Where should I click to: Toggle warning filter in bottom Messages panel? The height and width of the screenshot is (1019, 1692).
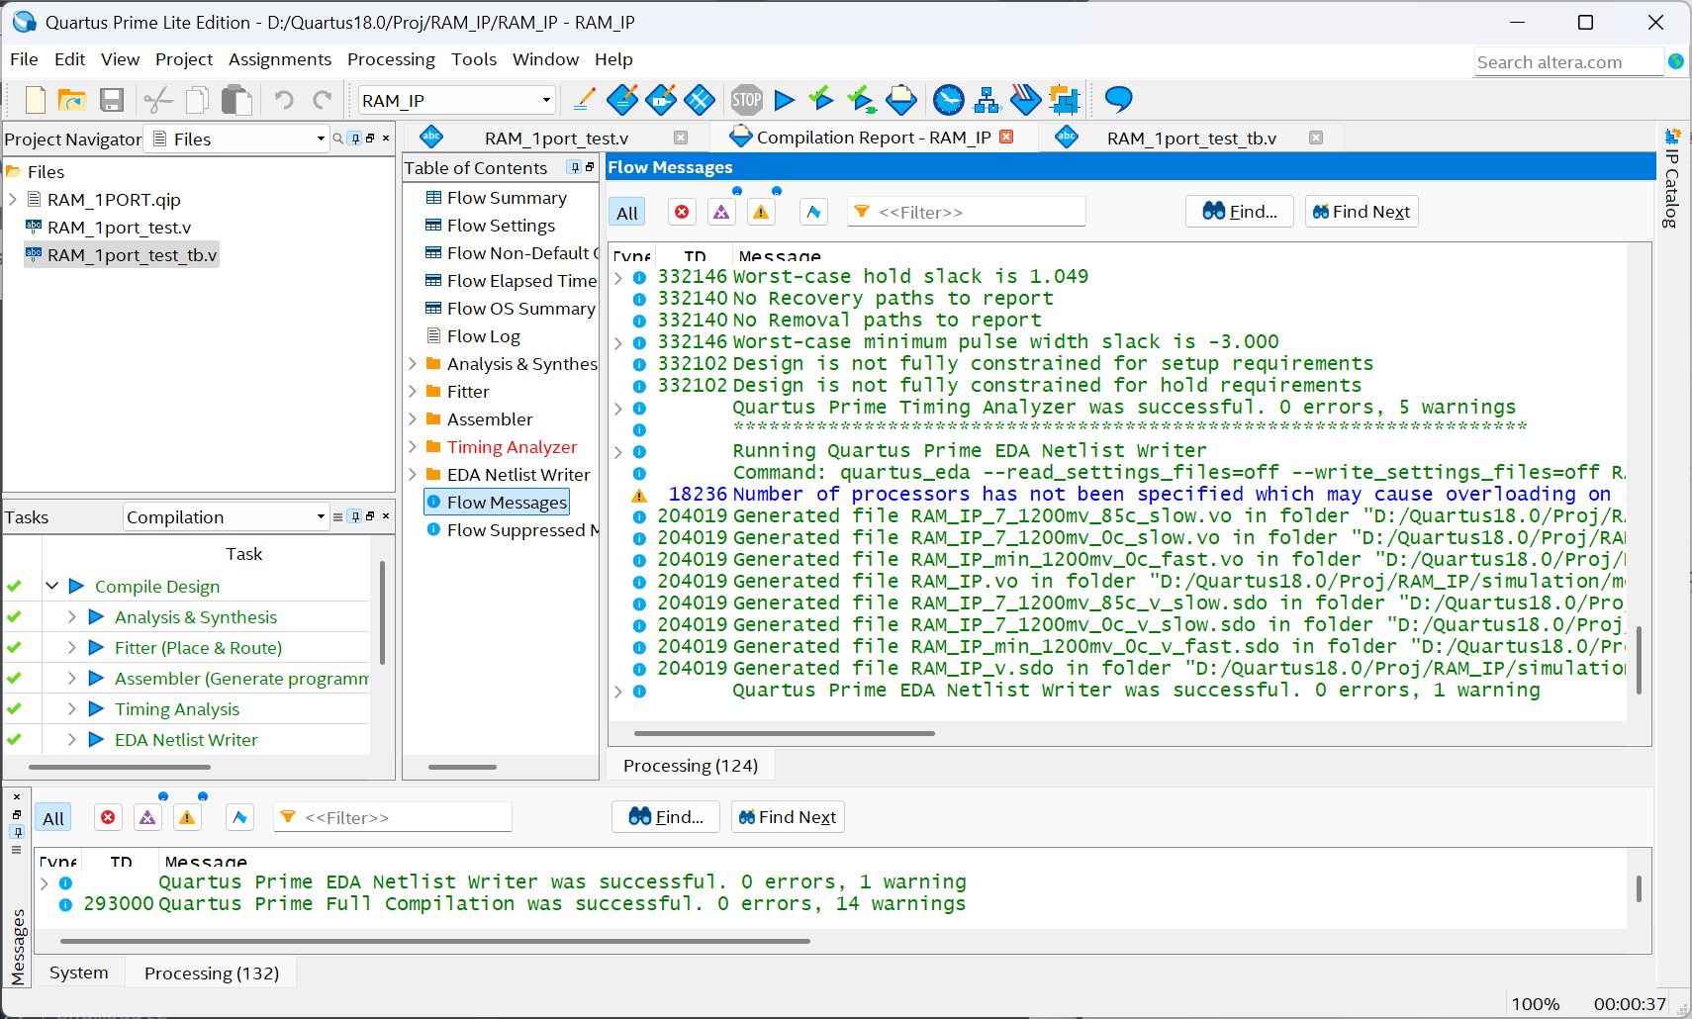pyautogui.click(x=187, y=817)
